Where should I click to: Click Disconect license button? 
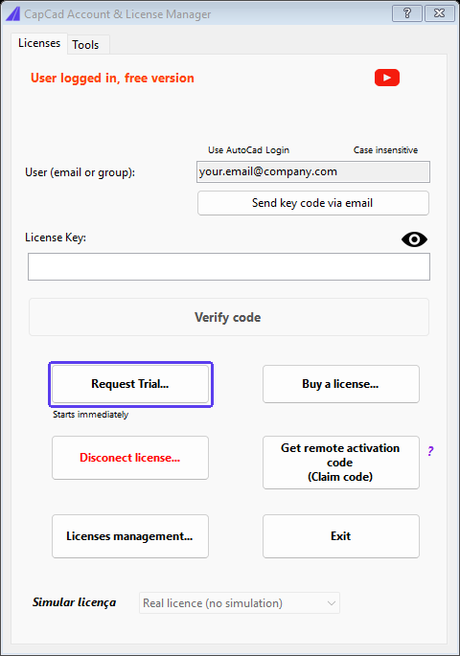130,458
